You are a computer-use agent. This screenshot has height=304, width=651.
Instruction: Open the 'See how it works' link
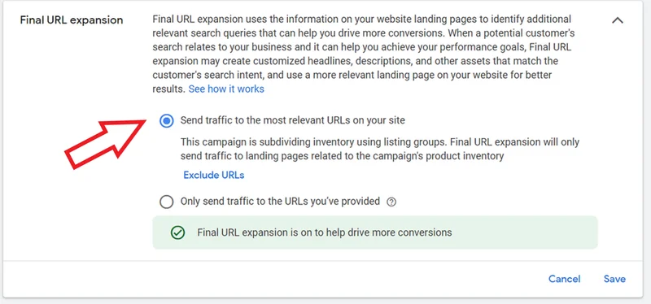pos(226,89)
